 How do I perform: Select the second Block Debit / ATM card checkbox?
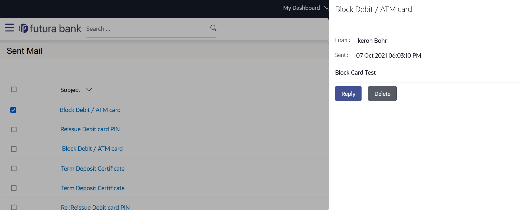14,149
